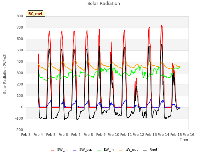Click the Time axis title
208x156 pixels.
point(184,139)
